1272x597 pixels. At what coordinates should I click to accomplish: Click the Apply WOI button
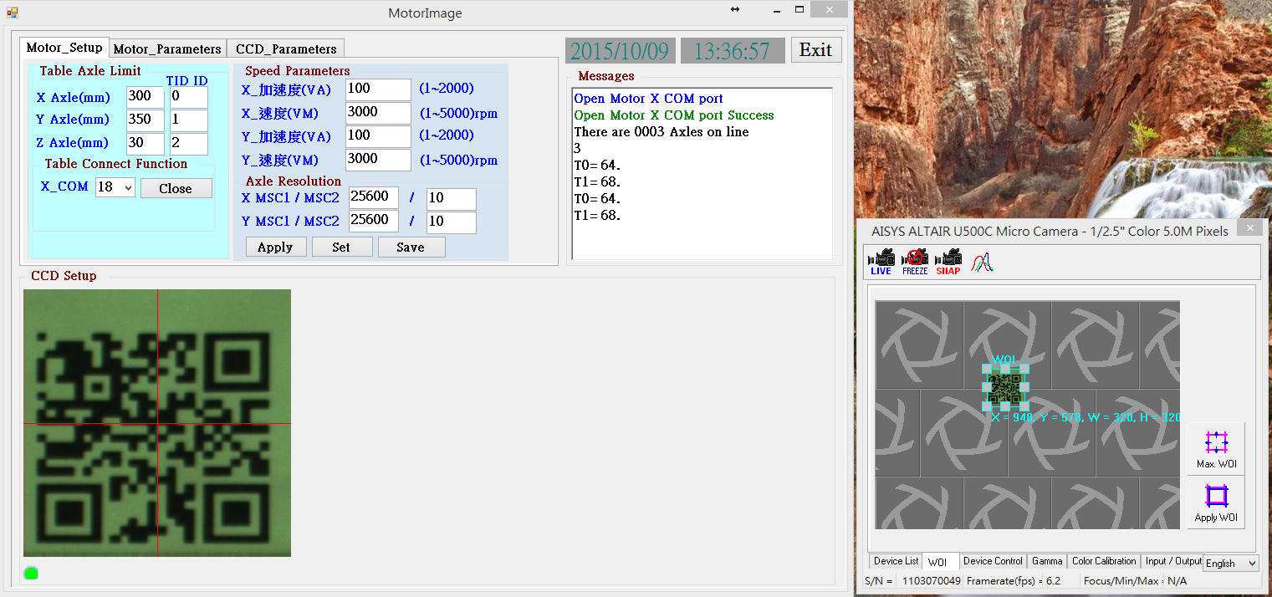coord(1216,503)
